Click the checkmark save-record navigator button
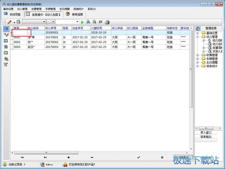The width and height of the screenshot is (225, 169). [138, 157]
